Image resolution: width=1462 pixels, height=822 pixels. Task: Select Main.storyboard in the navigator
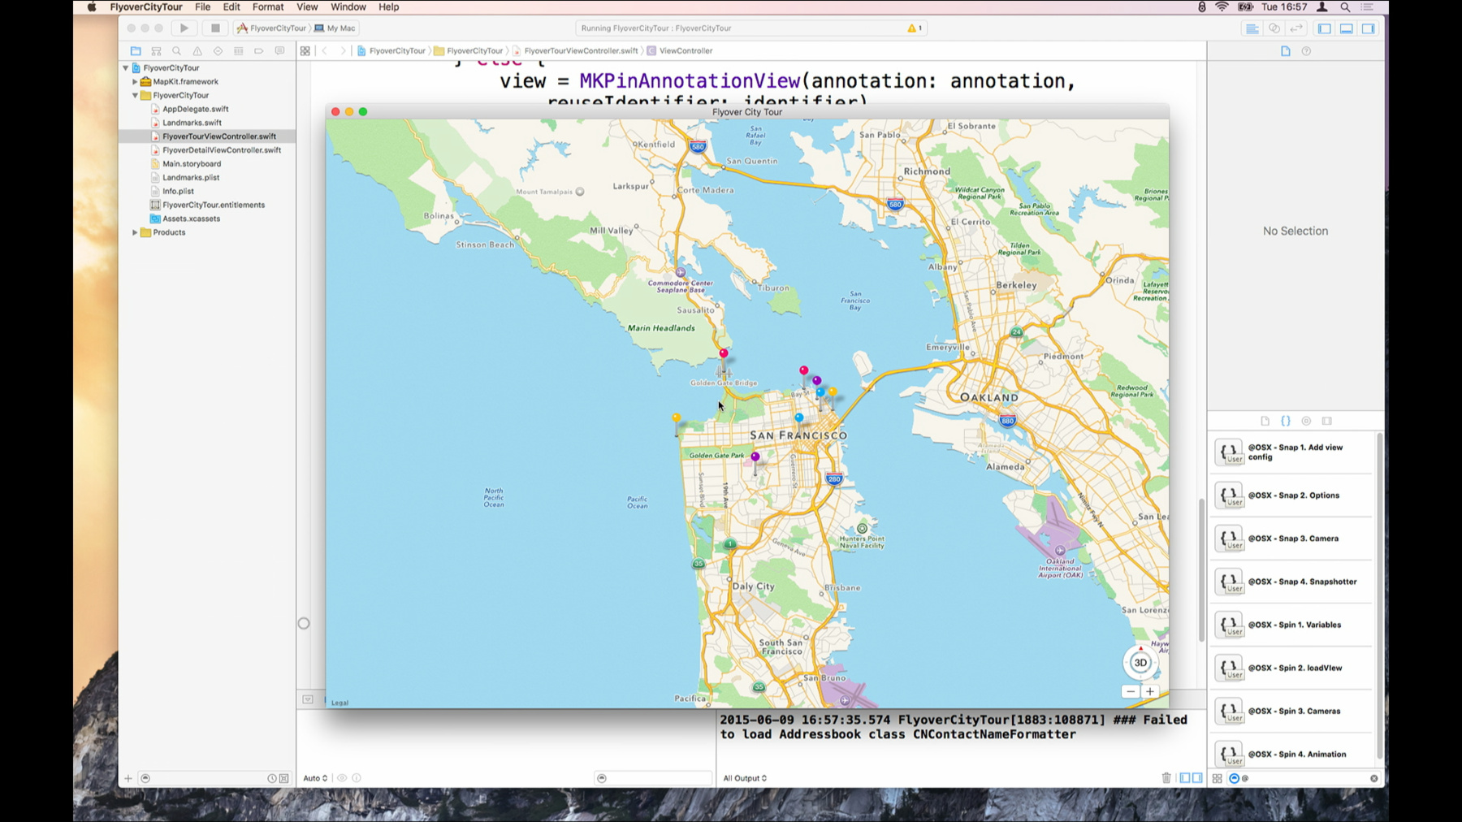[192, 164]
